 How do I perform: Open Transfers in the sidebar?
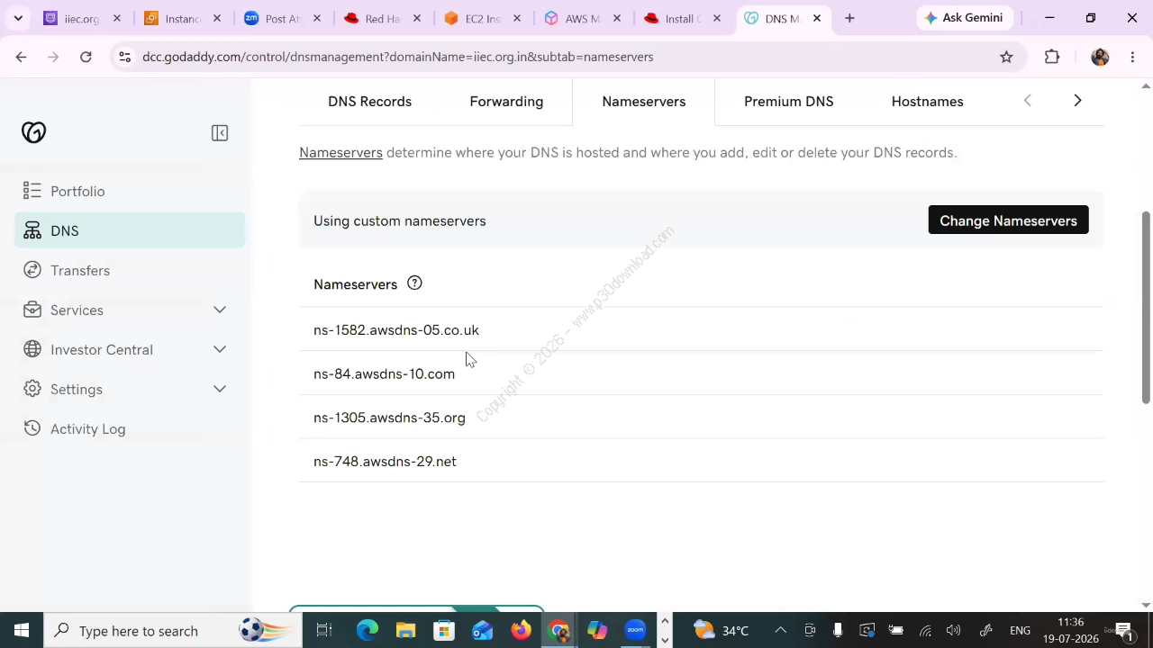130,270
